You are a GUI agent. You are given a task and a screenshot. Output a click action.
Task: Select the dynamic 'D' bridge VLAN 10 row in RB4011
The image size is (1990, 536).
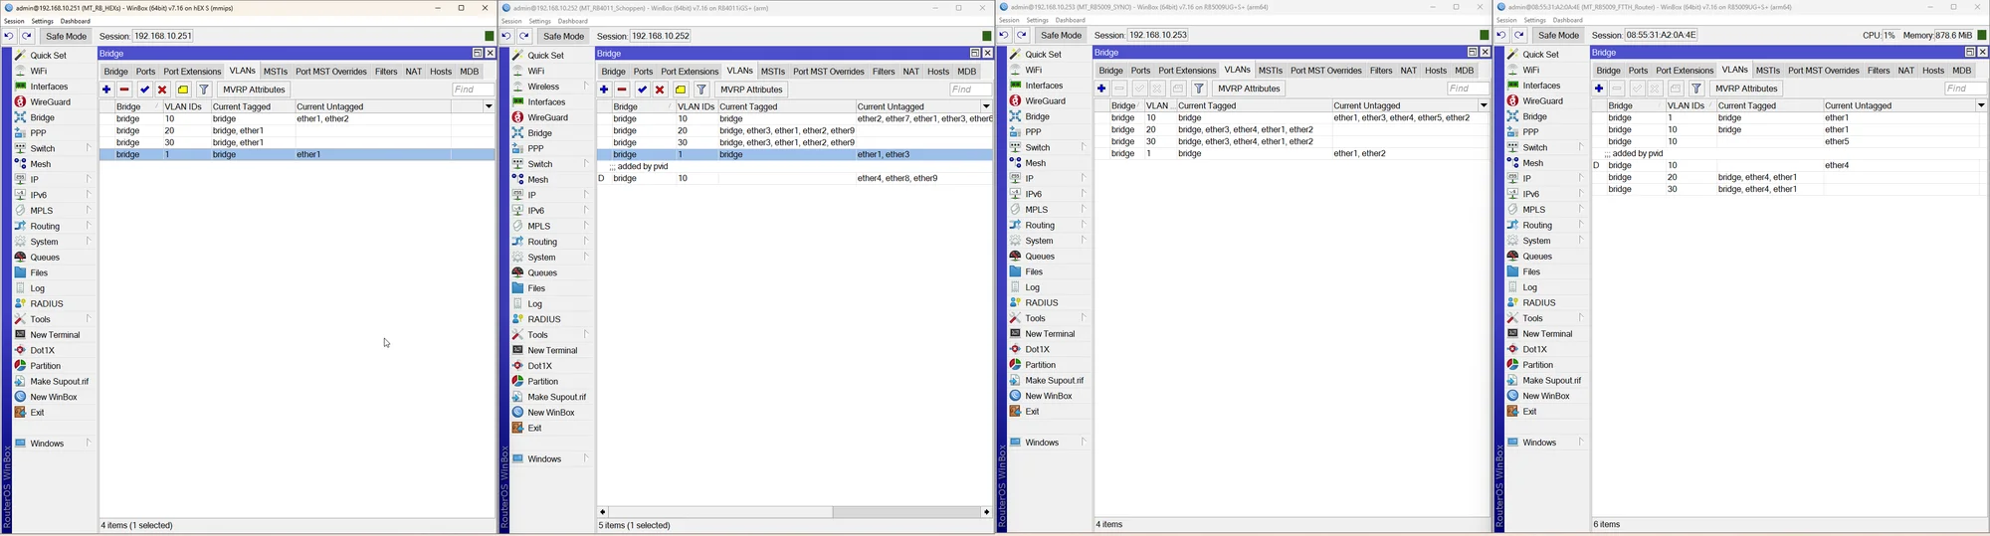[794, 178]
